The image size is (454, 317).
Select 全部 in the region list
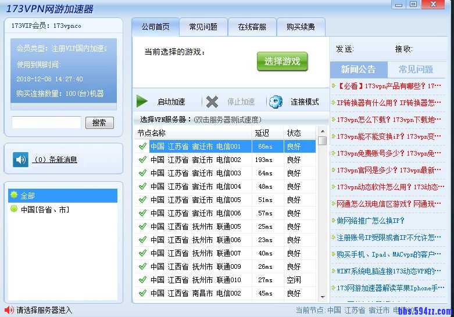63,196
